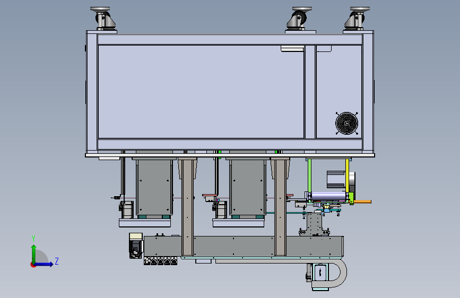Screen dimensions: 460x298
Task: Select the right vertical gray support column
Action: click(x=280, y=207)
